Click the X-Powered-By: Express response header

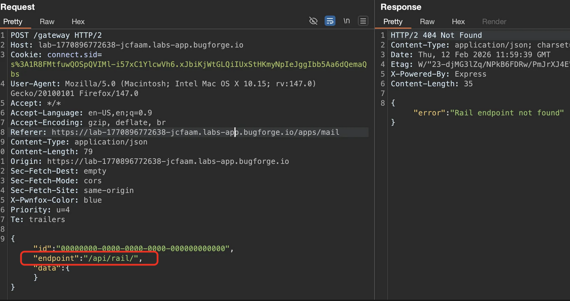pos(438,74)
